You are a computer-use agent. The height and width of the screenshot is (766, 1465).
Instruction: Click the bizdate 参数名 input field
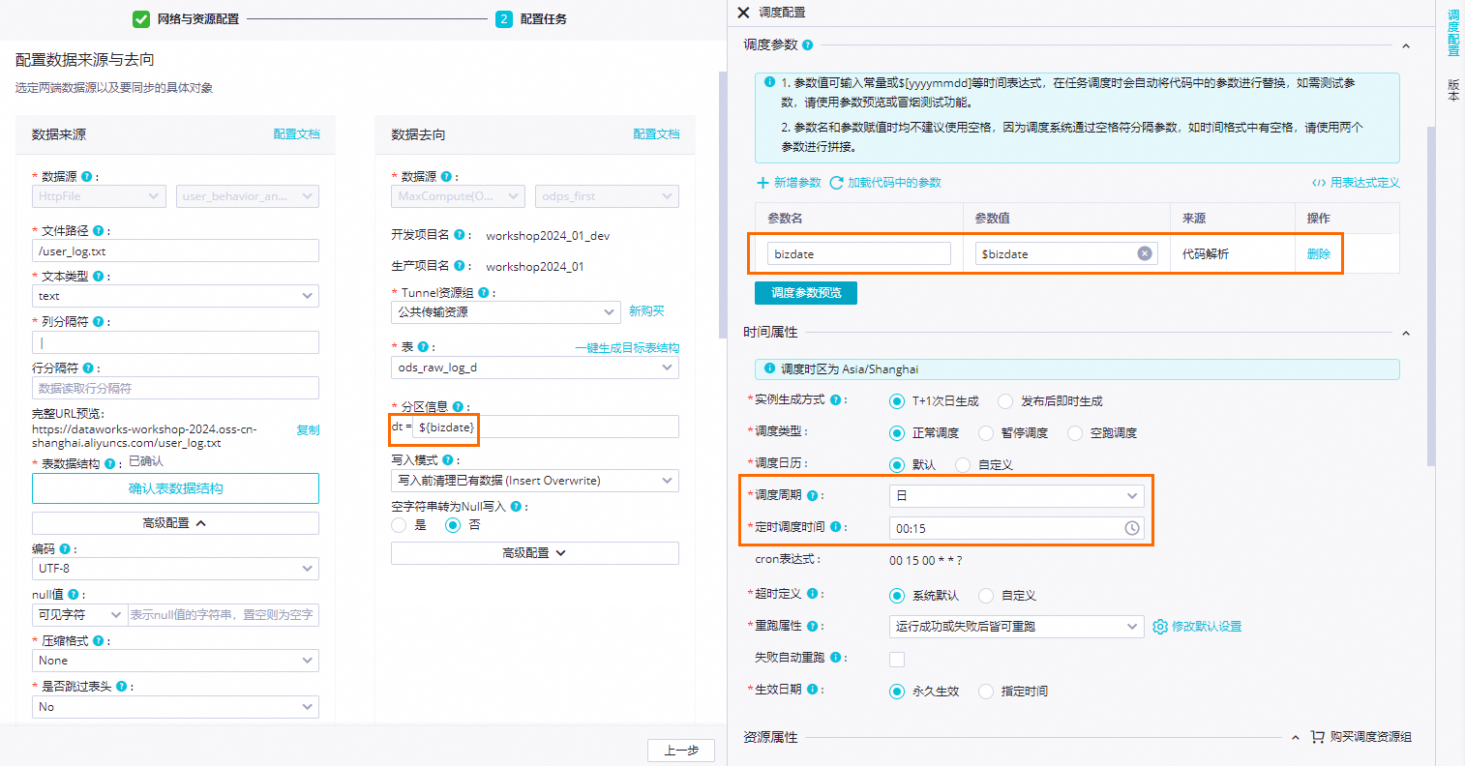point(859,253)
